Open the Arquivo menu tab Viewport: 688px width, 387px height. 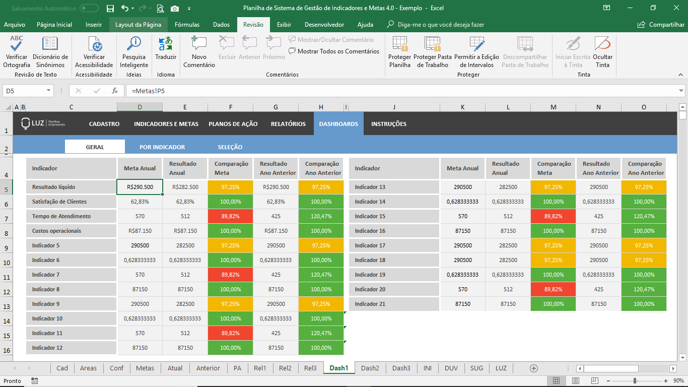click(15, 24)
